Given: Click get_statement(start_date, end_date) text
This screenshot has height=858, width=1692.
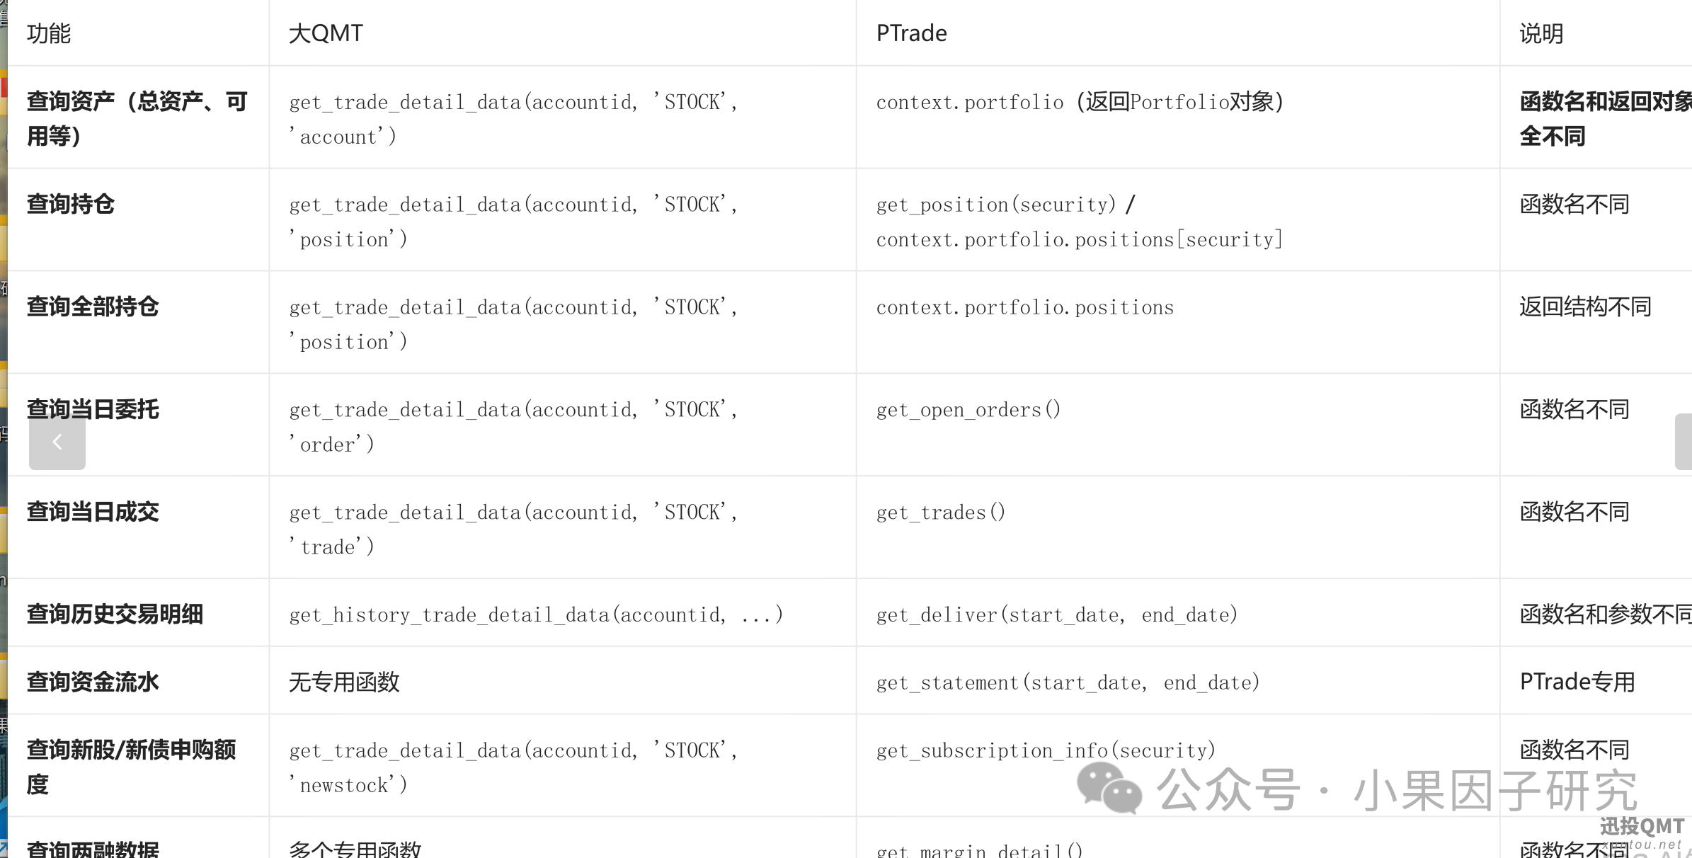Looking at the screenshot, I should [1068, 682].
